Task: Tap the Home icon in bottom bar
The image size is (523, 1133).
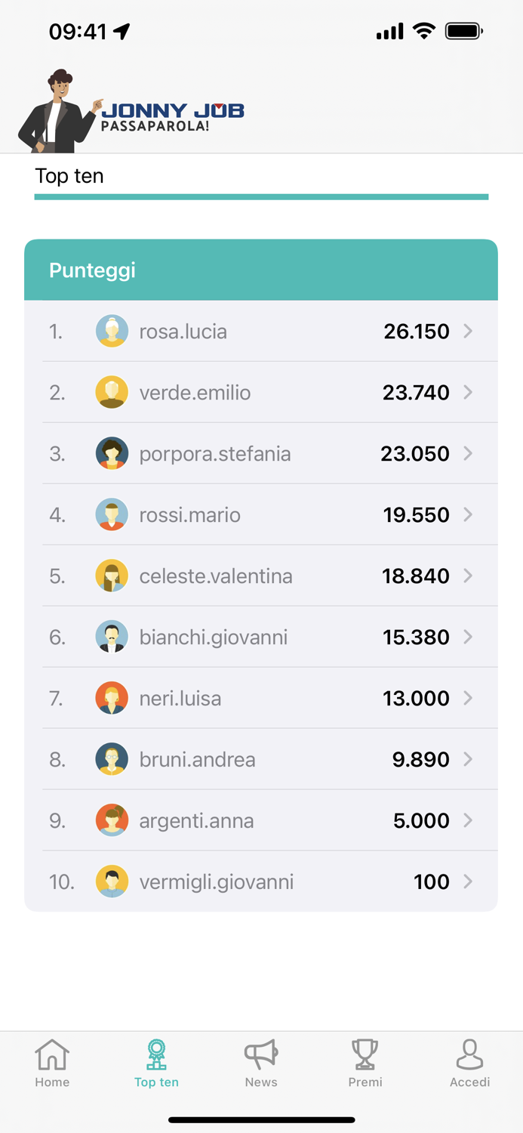Action: pos(52,1054)
